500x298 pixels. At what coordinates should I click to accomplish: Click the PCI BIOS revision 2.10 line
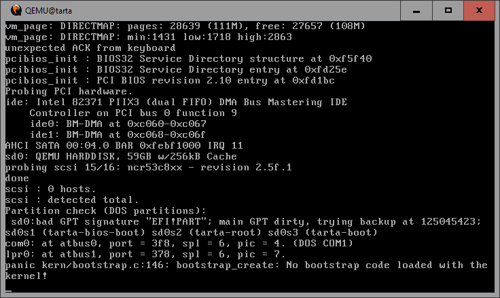tap(170, 80)
